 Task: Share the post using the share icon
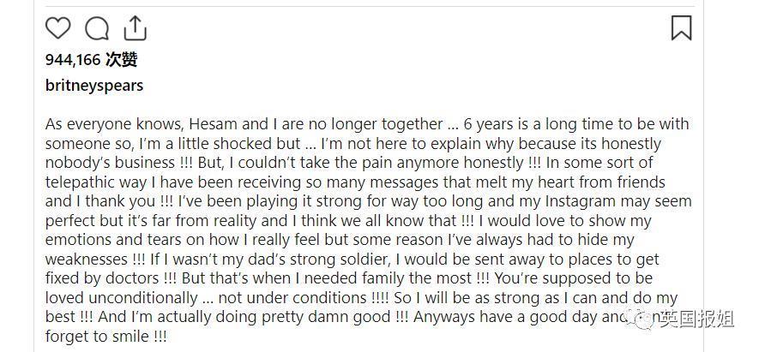click(x=136, y=29)
